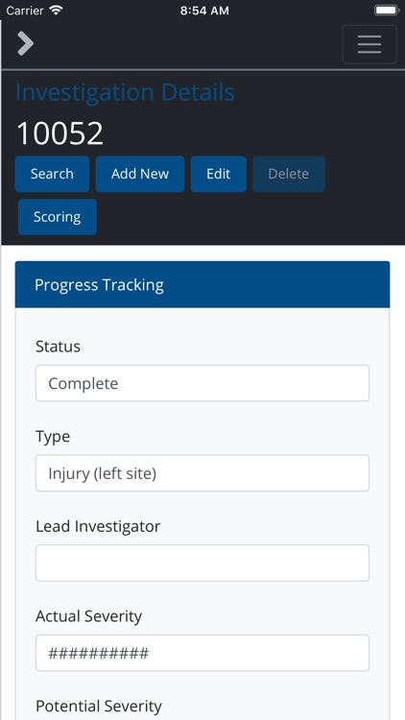Click the Actual Severity field with hash marks
This screenshot has width=405, height=720.
coord(202,653)
